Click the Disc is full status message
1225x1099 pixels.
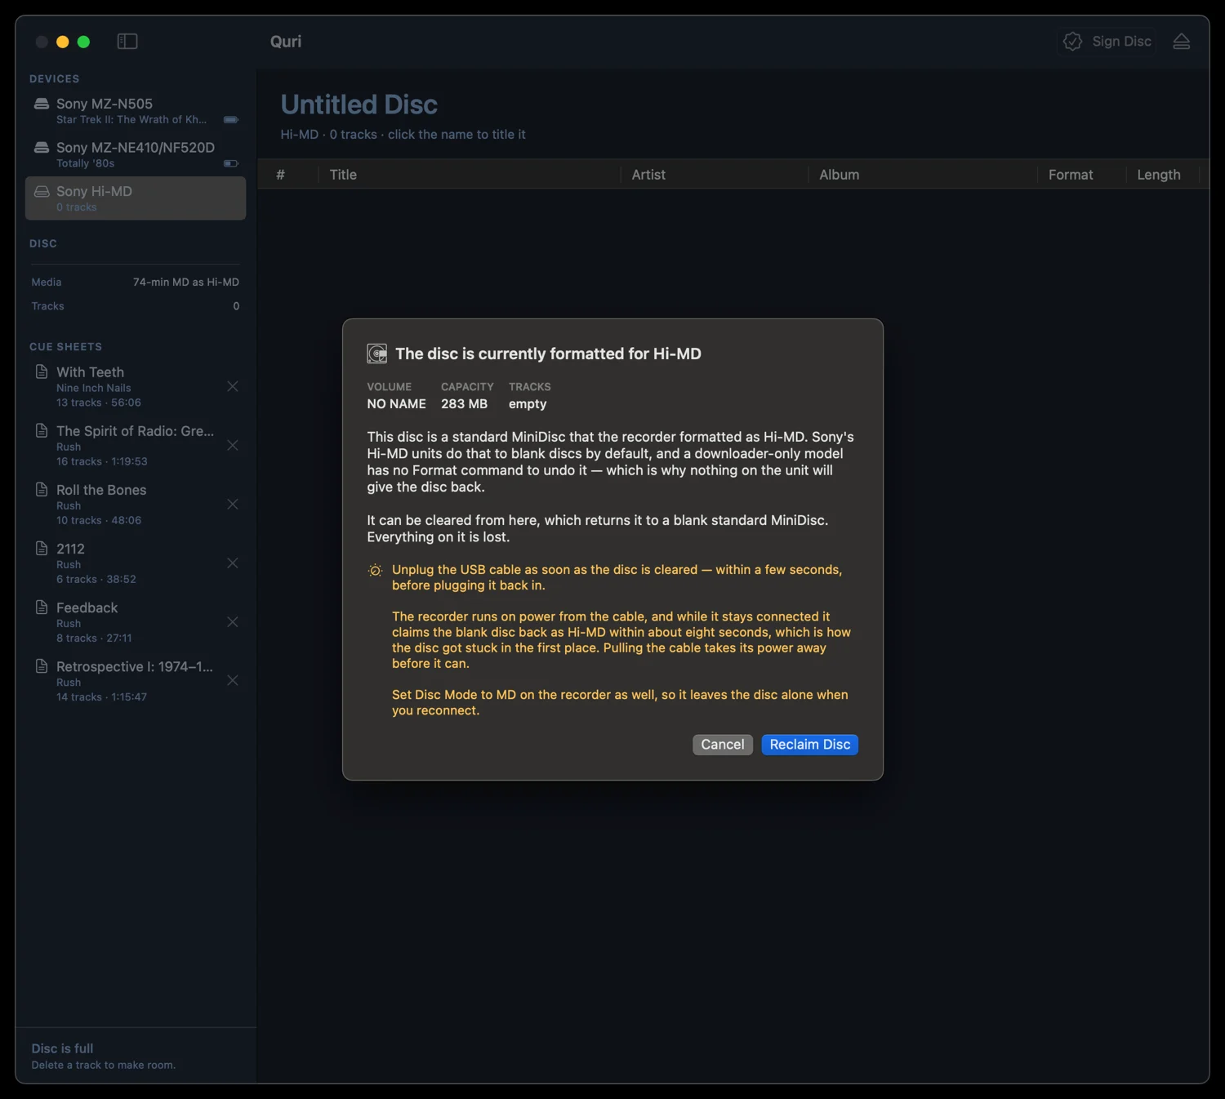pyautogui.click(x=63, y=1048)
